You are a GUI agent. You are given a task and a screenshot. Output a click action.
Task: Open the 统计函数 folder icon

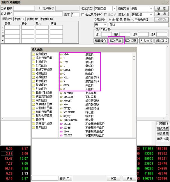coord(34,85)
